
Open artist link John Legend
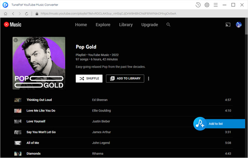pyautogui.click(x=101, y=143)
